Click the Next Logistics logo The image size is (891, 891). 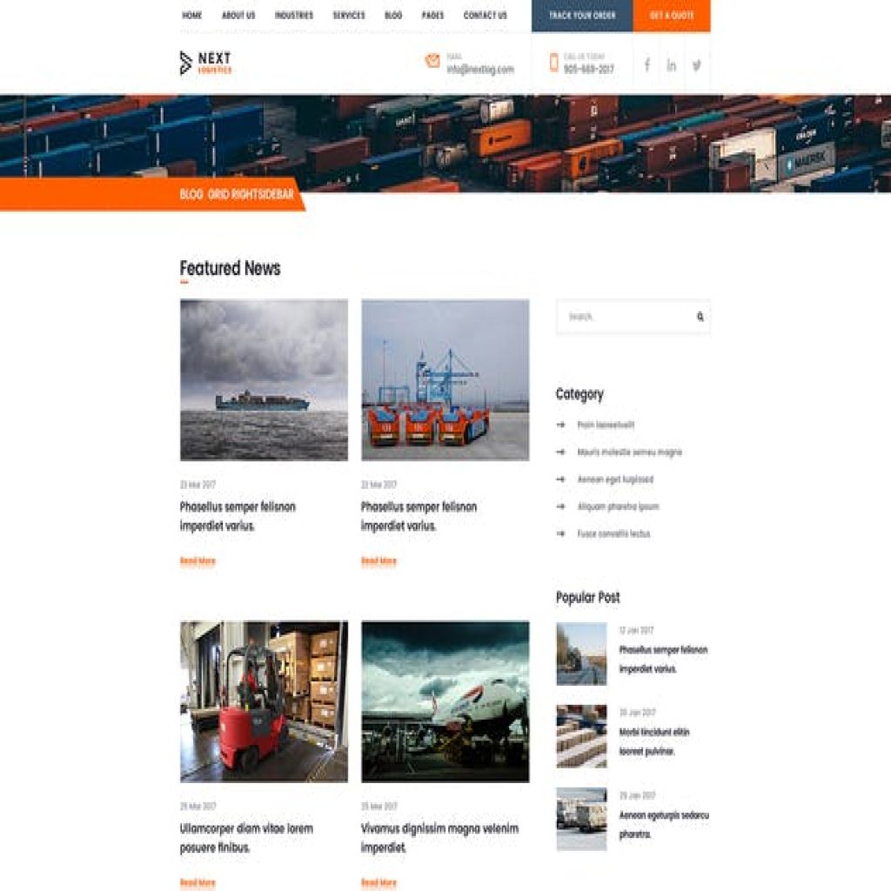(205, 64)
